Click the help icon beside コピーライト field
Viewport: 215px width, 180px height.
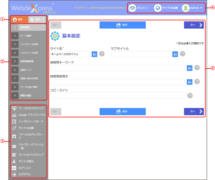pyautogui.click(x=190, y=95)
